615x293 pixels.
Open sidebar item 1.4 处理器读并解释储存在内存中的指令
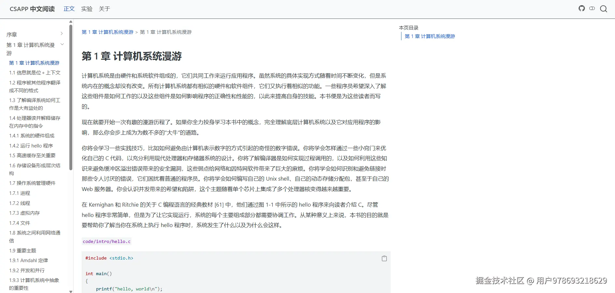point(35,122)
